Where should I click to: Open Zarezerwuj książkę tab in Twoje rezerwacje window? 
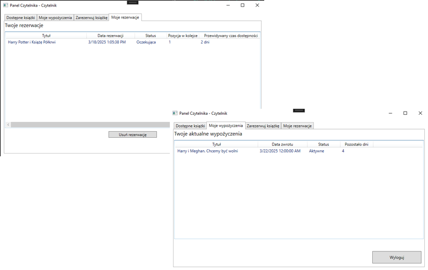click(92, 17)
